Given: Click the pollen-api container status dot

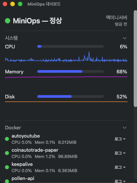Looking at the screenshot, I should [x=7, y=181].
